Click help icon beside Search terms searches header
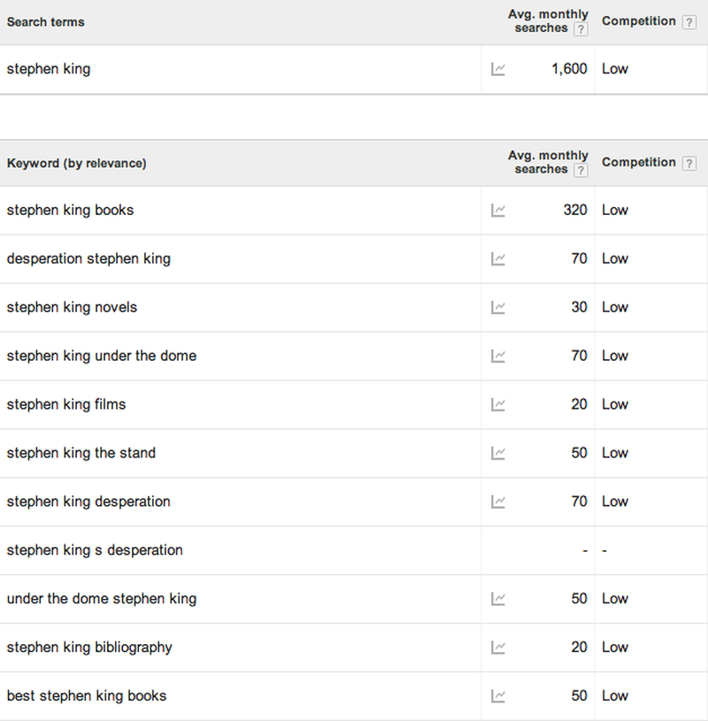 point(581,29)
